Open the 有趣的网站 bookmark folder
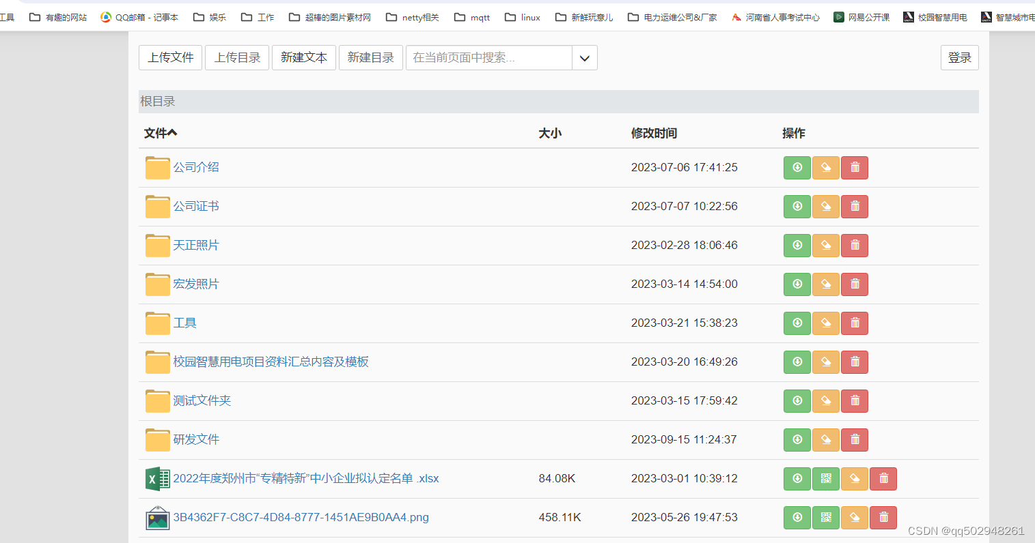Image resolution: width=1035 pixels, height=543 pixels. (x=58, y=17)
